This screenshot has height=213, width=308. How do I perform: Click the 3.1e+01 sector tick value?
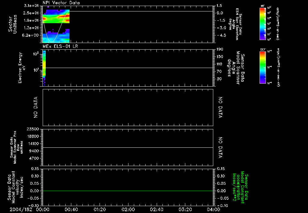[31, 6]
